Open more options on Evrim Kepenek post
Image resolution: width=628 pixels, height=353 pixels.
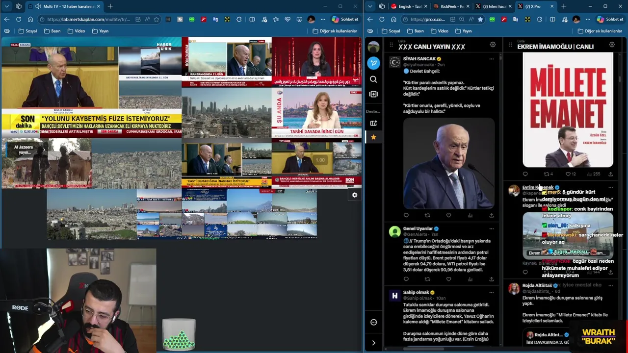[x=610, y=187]
